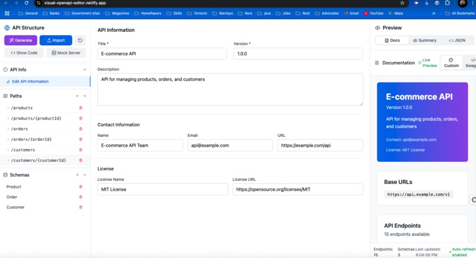Switch to the Summary preview tab

pyautogui.click(x=425, y=40)
